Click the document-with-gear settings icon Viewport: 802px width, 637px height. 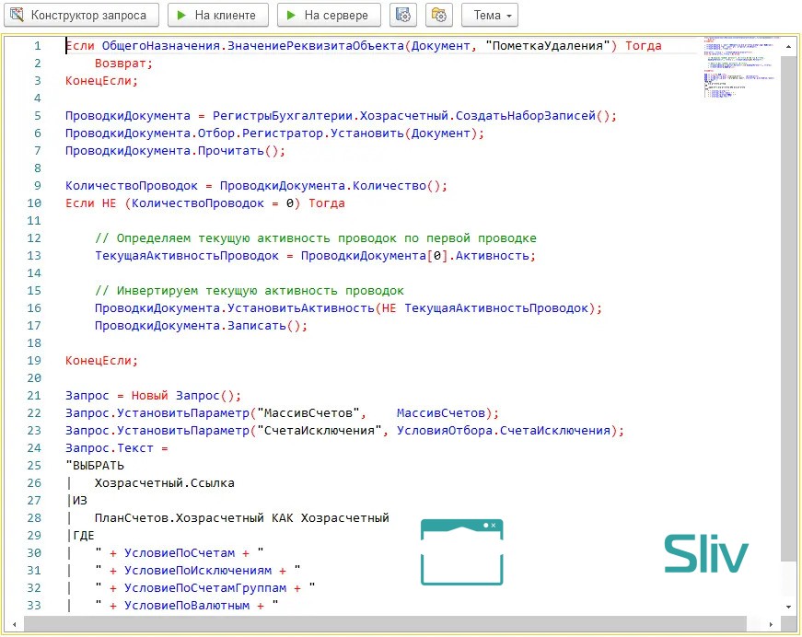click(402, 15)
